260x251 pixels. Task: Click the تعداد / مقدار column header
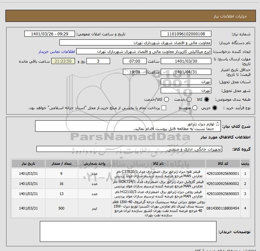(x=61, y=164)
